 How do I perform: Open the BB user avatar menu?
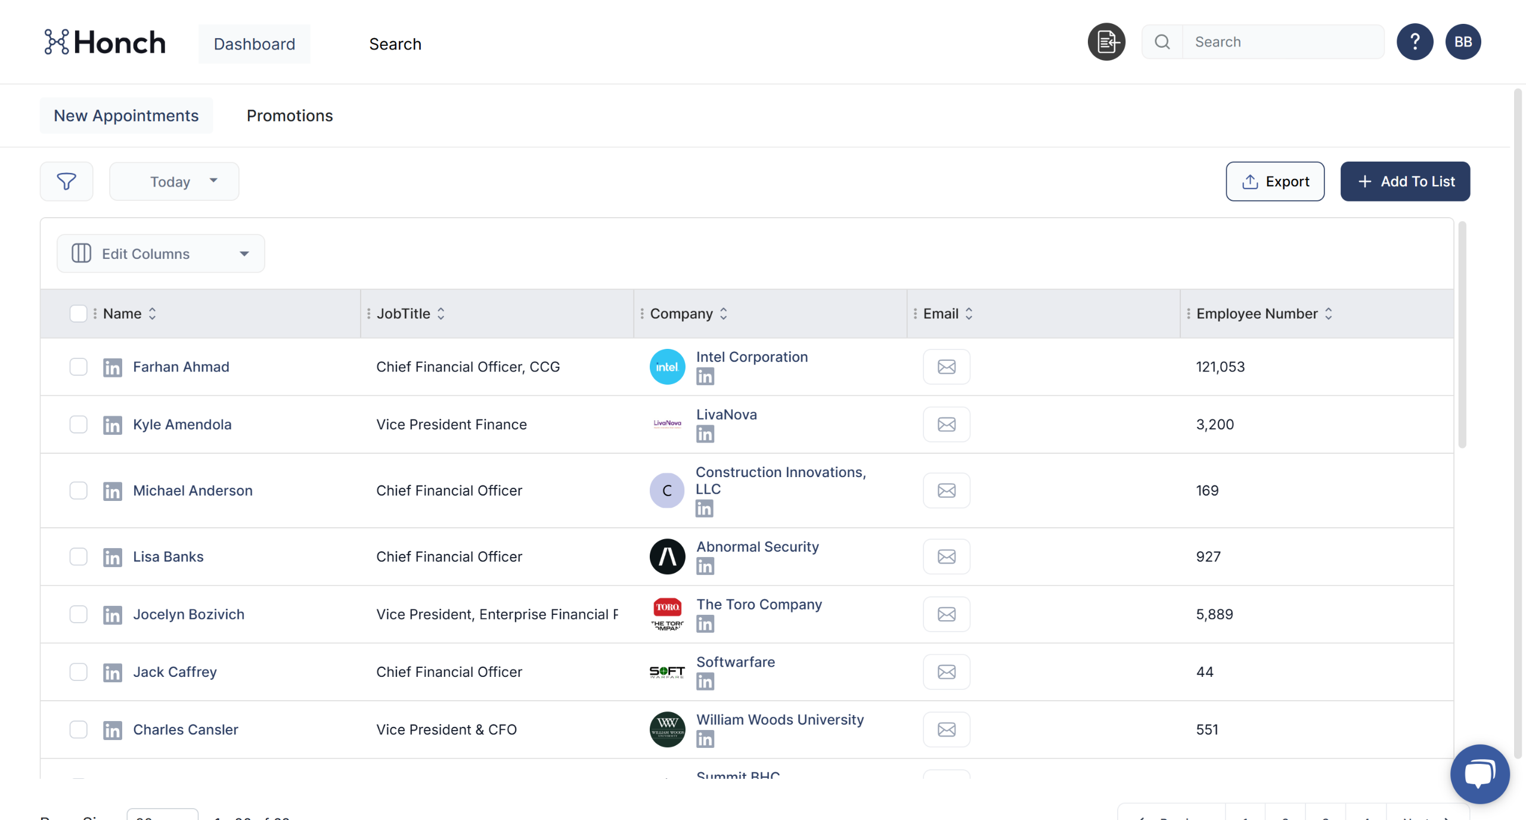click(x=1463, y=42)
